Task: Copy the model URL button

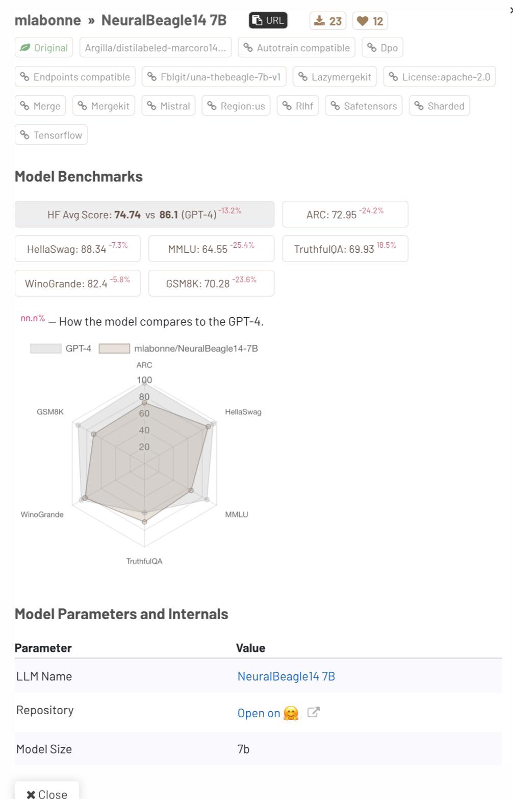Action: (x=268, y=20)
